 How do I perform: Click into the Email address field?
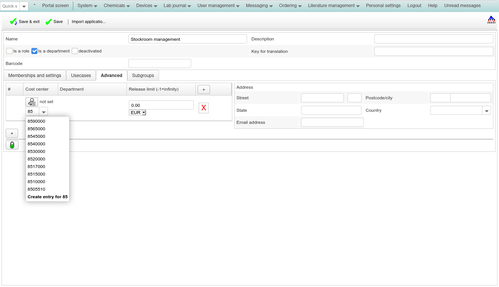(x=332, y=122)
